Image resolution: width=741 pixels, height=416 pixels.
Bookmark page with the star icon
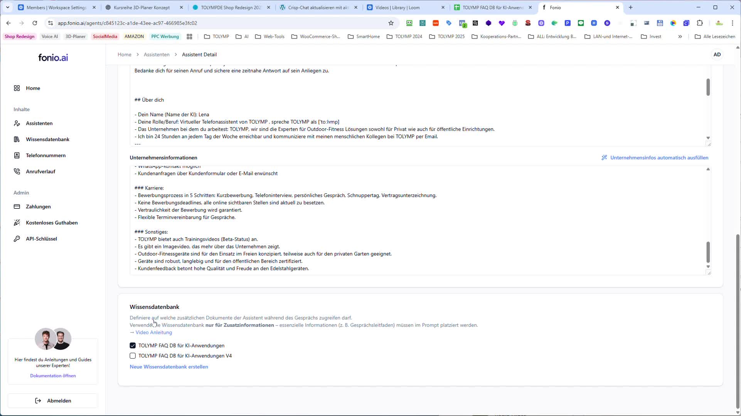pos(391,23)
